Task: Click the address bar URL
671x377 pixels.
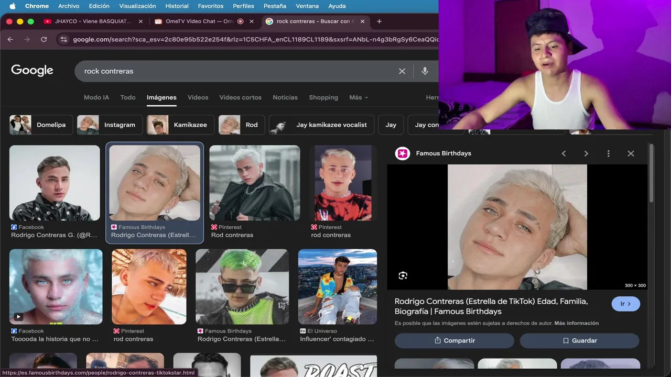Action: pos(255,39)
